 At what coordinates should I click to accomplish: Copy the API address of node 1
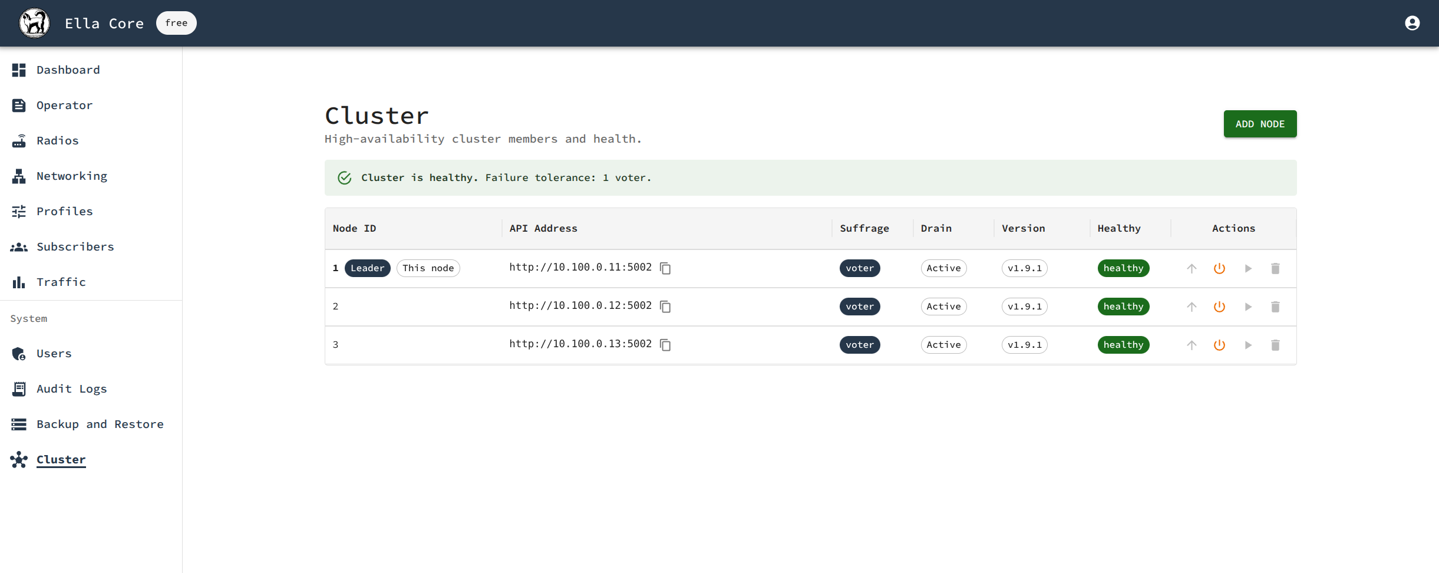point(665,268)
